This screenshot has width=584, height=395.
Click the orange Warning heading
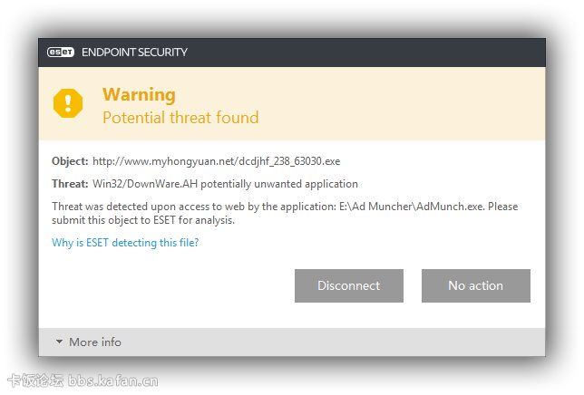point(139,94)
